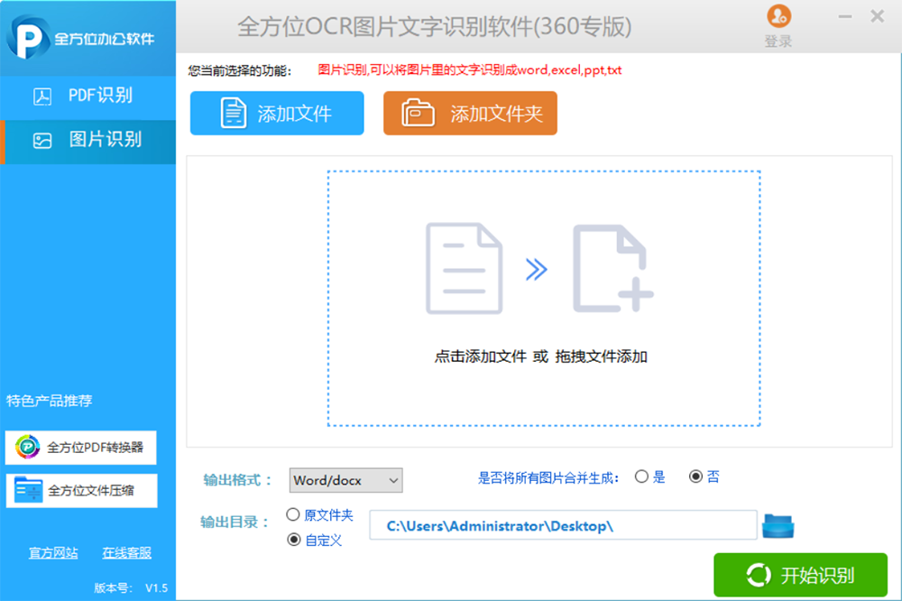
Task: Choose 原文件夹 as output directory
Action: 293,515
